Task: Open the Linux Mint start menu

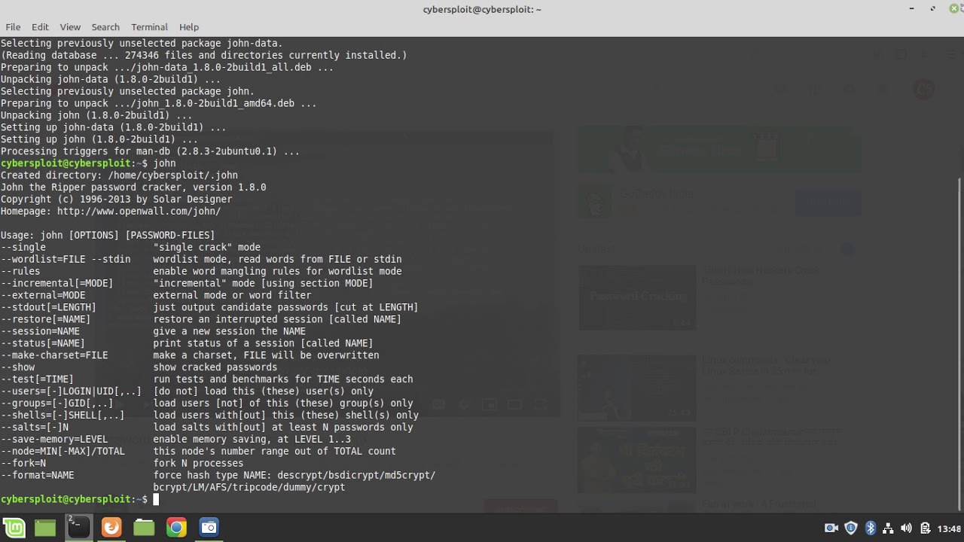Action: click(x=13, y=528)
